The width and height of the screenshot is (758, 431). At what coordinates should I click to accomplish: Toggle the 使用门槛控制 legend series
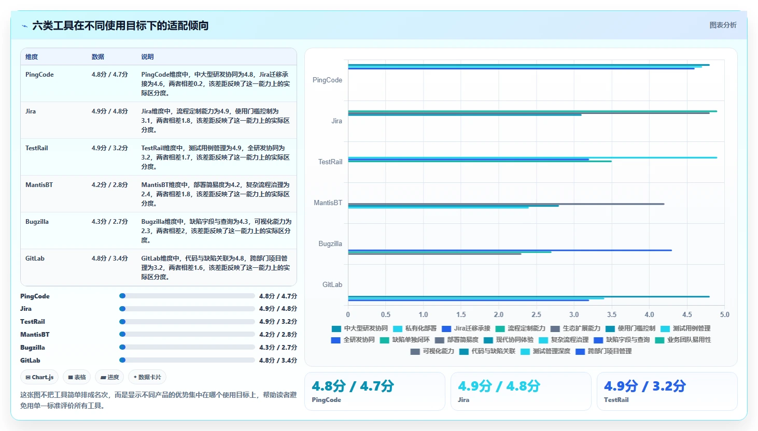(630, 328)
